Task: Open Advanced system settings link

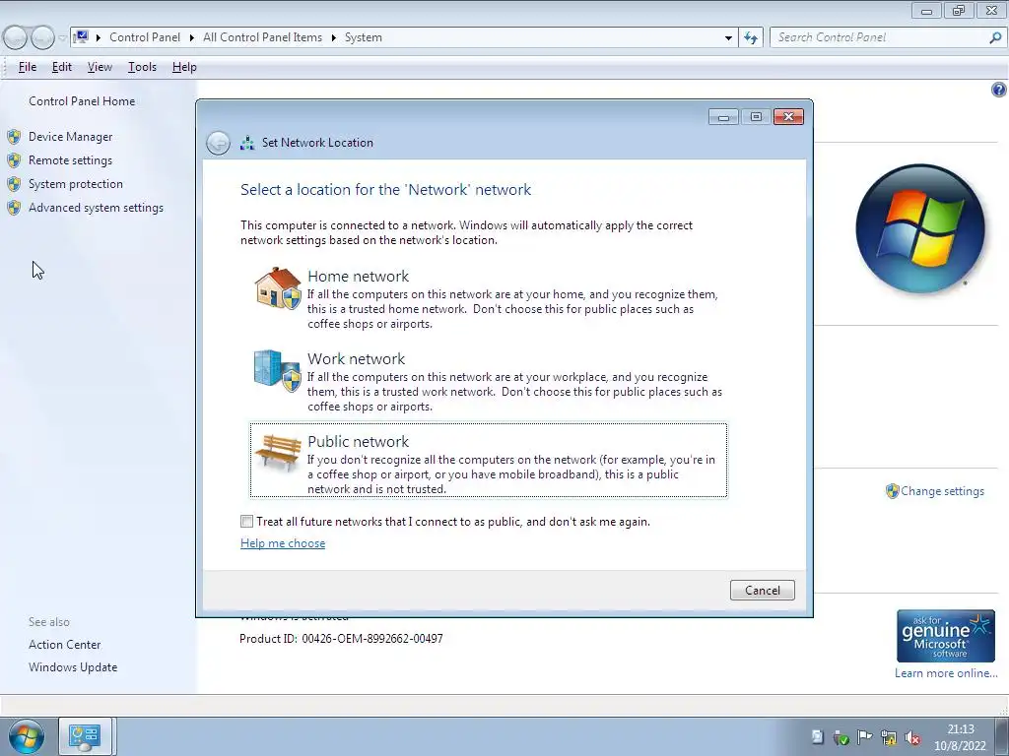Action: click(x=96, y=208)
